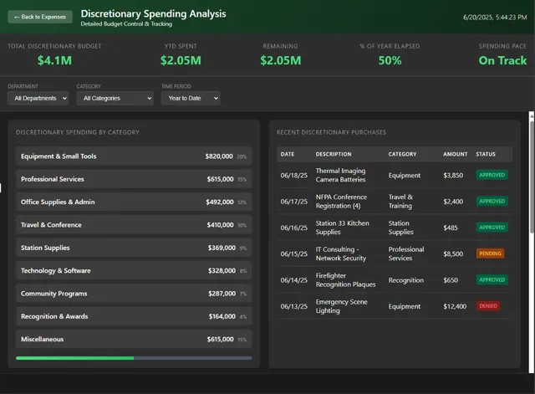
Task: Select the Recognition & Awards row
Action: click(134, 316)
